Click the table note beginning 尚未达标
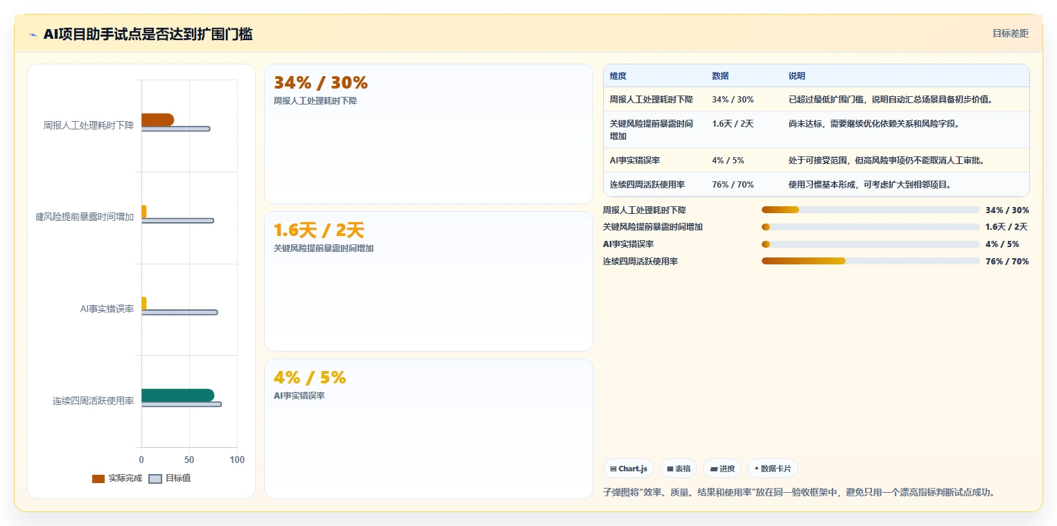Screen dimensions: 1057x526 point(874,124)
